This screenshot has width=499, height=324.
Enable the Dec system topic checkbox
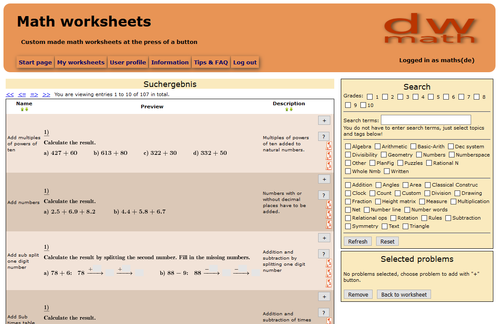click(x=451, y=147)
